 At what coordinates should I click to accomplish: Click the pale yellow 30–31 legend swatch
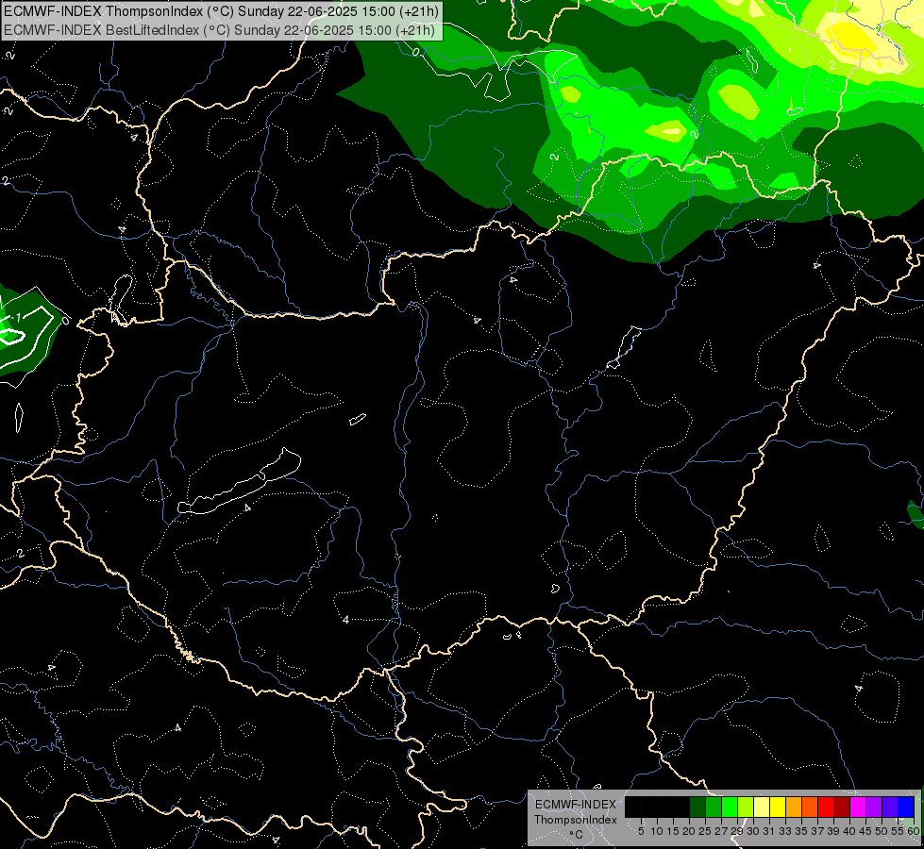762,807
